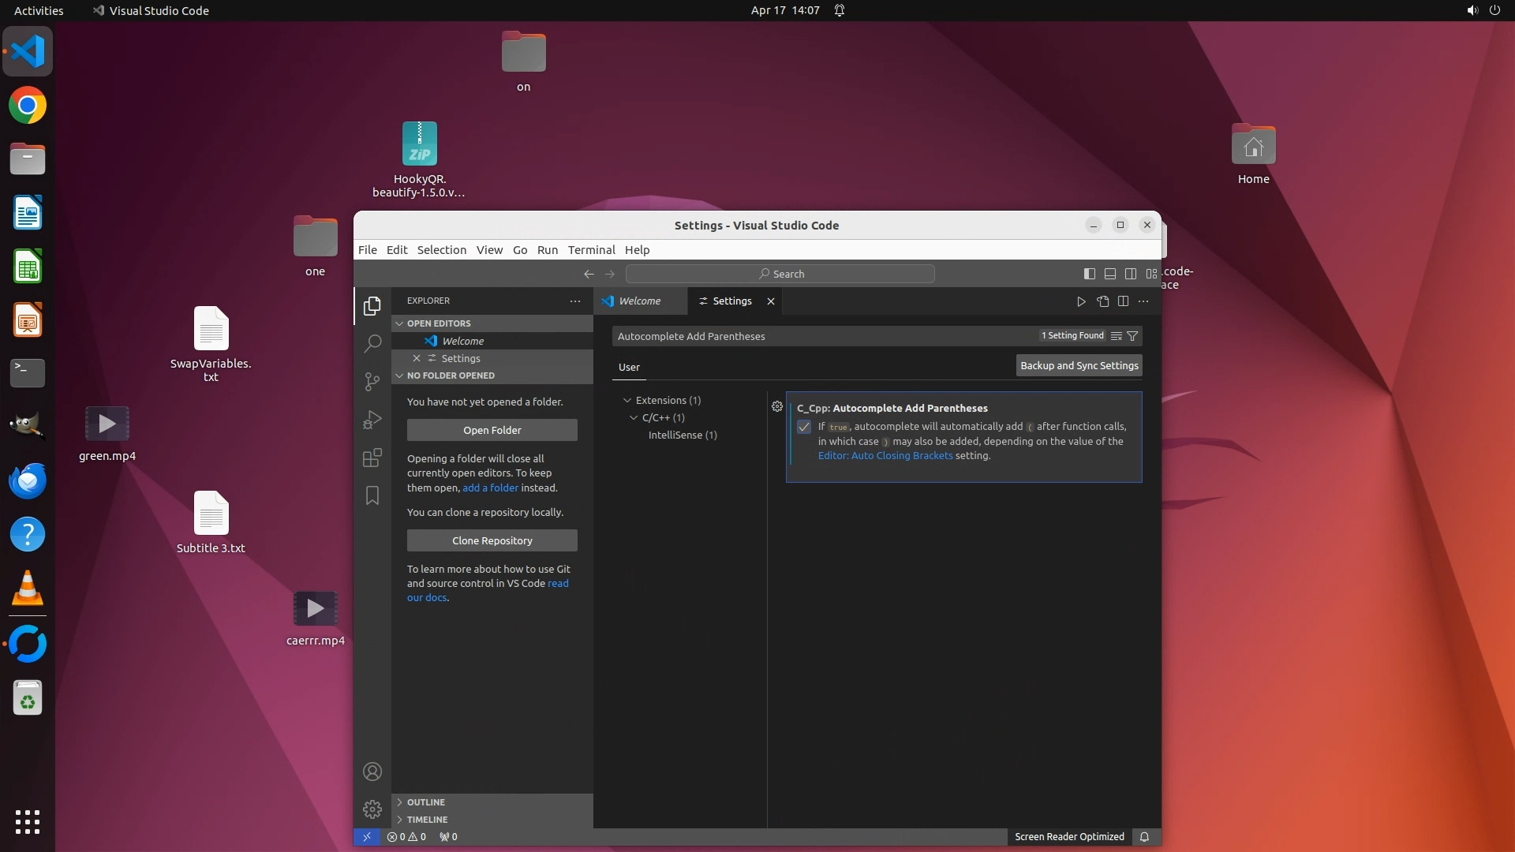Expand the Outline section
The width and height of the screenshot is (1515, 852).
click(x=426, y=802)
